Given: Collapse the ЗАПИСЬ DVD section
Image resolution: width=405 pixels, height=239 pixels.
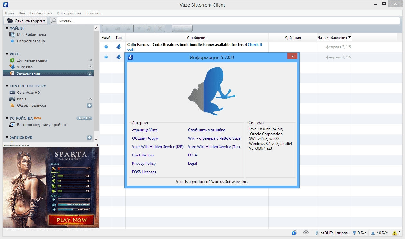Looking at the screenshot, I should 7,137.
